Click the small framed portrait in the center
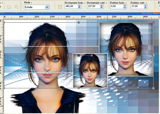 coord(90,71)
